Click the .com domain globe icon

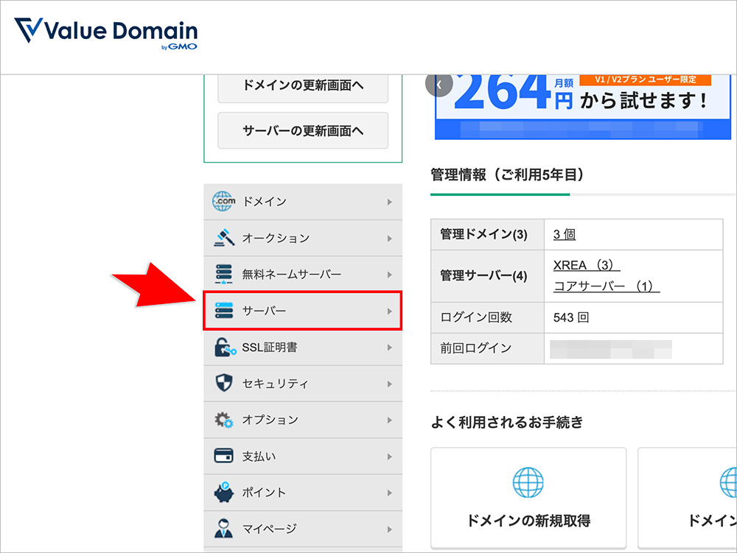(224, 201)
